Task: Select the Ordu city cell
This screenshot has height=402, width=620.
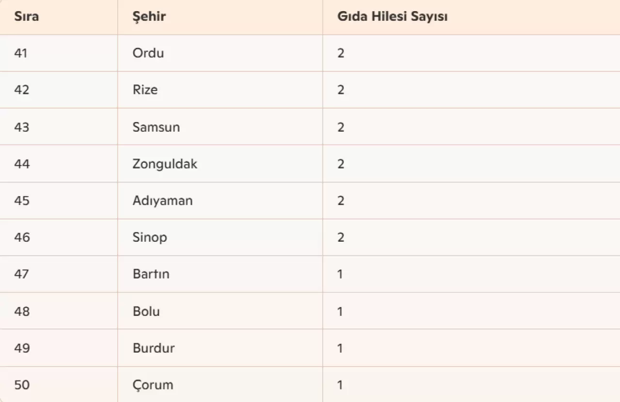Action: pos(148,53)
